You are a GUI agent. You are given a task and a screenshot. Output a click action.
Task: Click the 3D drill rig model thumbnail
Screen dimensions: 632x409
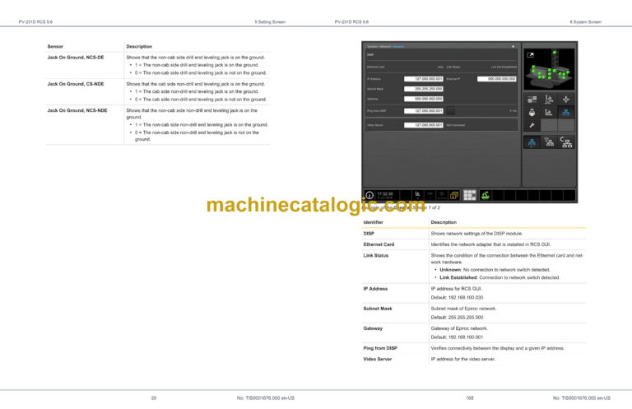click(x=549, y=69)
